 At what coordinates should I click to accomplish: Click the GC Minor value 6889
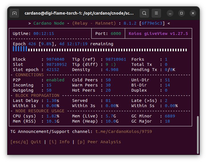click(x=170, y=116)
